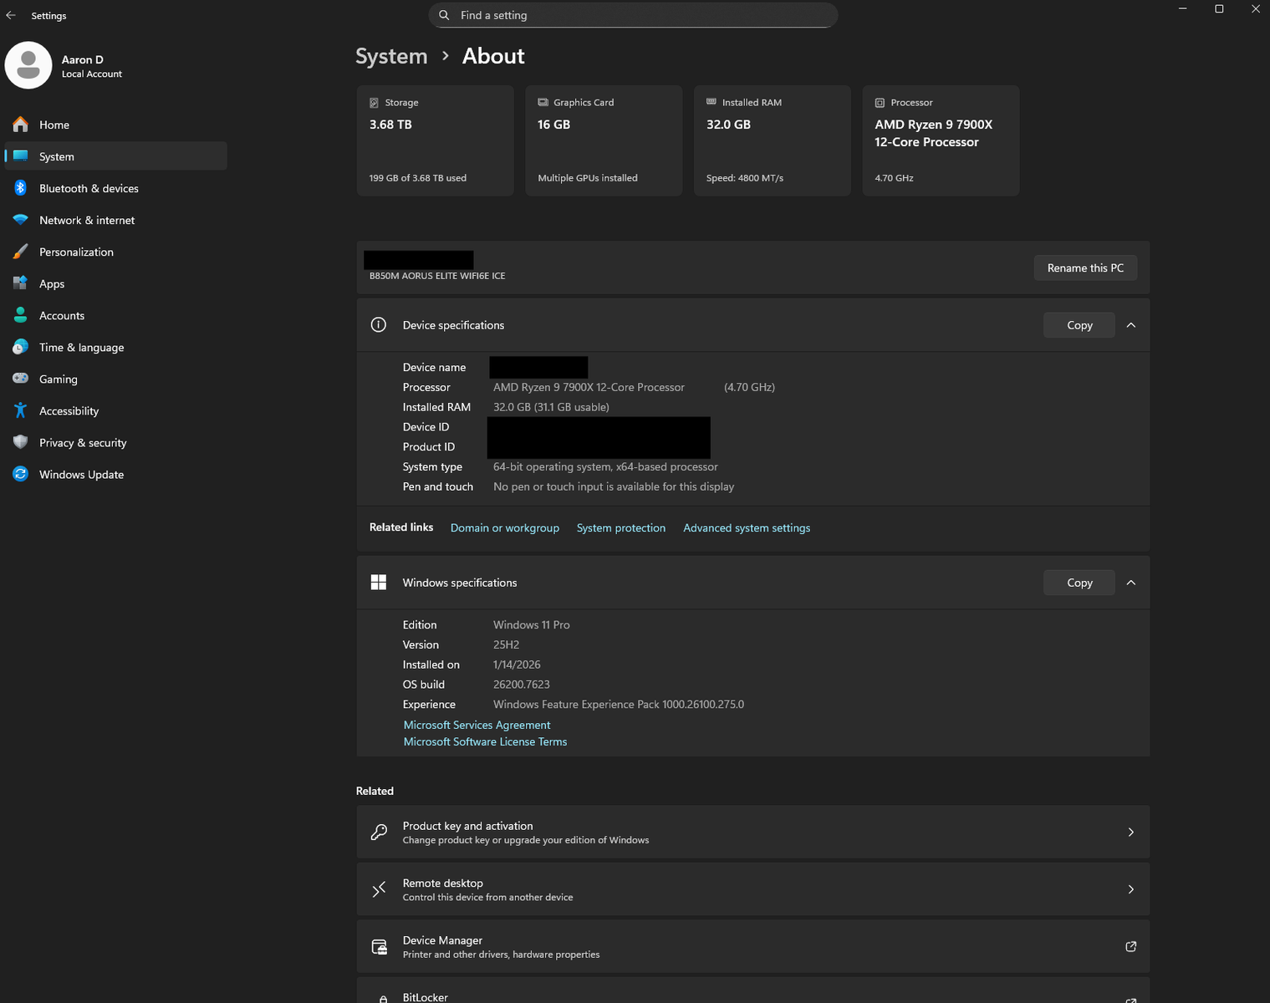The image size is (1270, 1003).
Task: Copy the Device specifications
Action: click(1079, 325)
